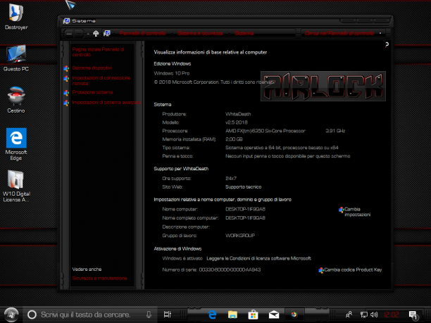The image size is (431, 323).
Task: Open File Explorer from taskbar
Action: click(x=232, y=315)
